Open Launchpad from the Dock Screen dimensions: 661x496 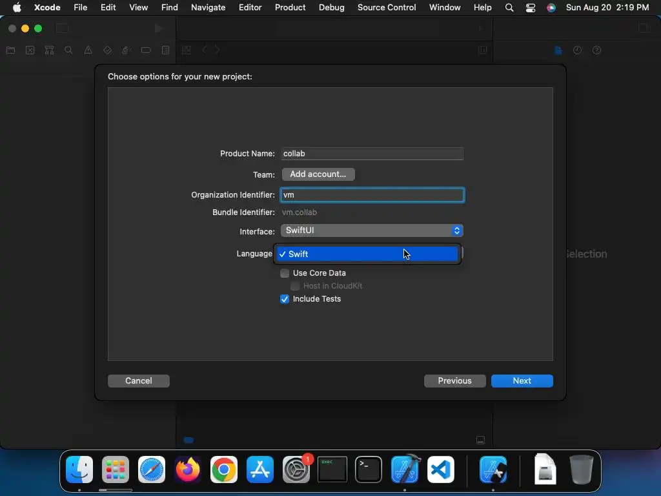[x=116, y=470]
